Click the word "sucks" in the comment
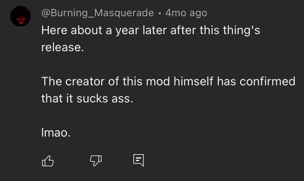 coord(87,99)
